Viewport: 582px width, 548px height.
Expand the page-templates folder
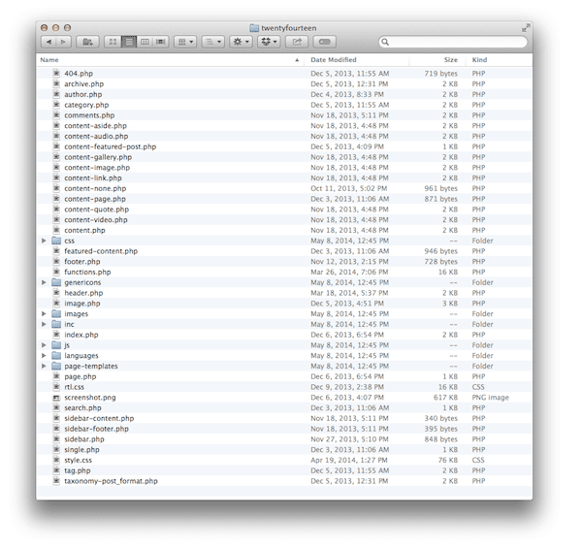point(44,366)
